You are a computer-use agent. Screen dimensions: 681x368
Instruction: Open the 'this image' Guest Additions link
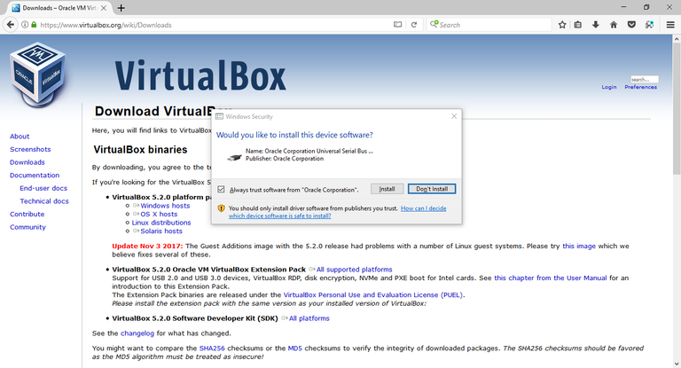579,246
